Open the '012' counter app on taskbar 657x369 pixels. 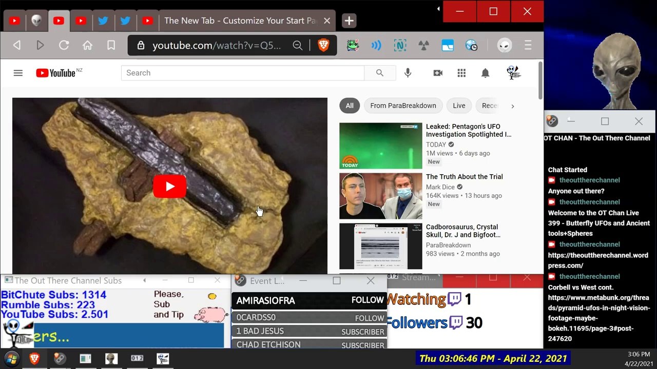[137, 359]
